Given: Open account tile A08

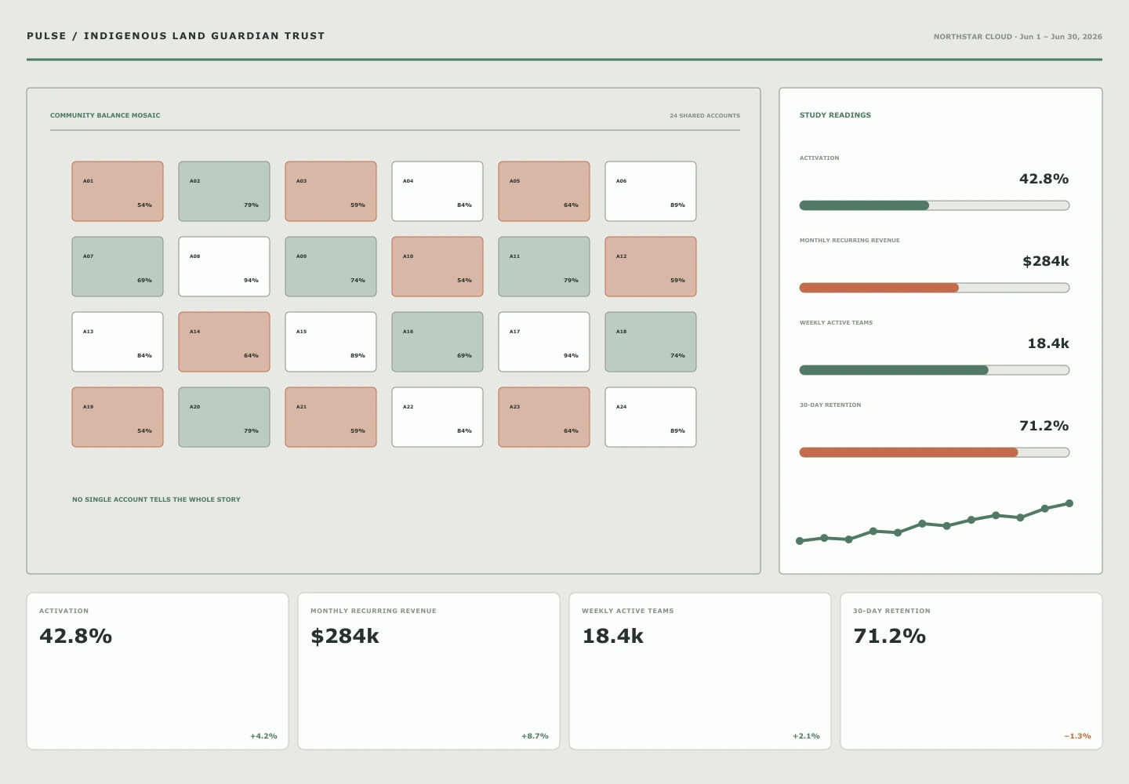Looking at the screenshot, I should click(224, 267).
